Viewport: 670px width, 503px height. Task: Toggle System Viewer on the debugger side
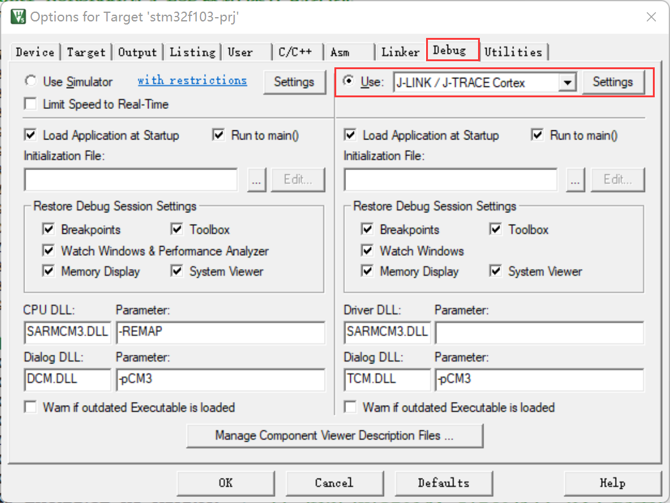[496, 271]
